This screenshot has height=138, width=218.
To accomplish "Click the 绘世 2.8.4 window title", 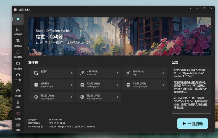I will pos(24,10).
